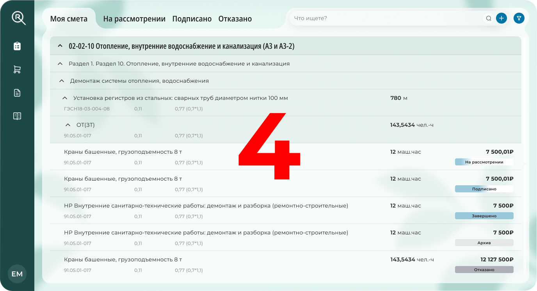Image resolution: width=537 pixels, height=291 pixels.
Task: Open the document section in the sidebar
Action: (x=17, y=92)
